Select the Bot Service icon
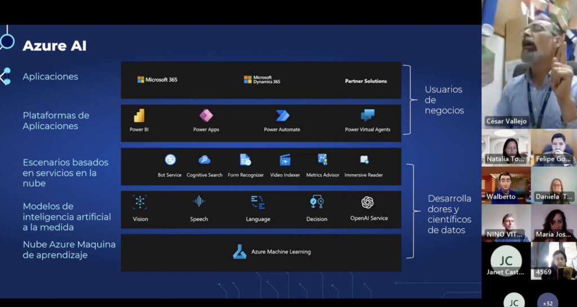 [170, 159]
